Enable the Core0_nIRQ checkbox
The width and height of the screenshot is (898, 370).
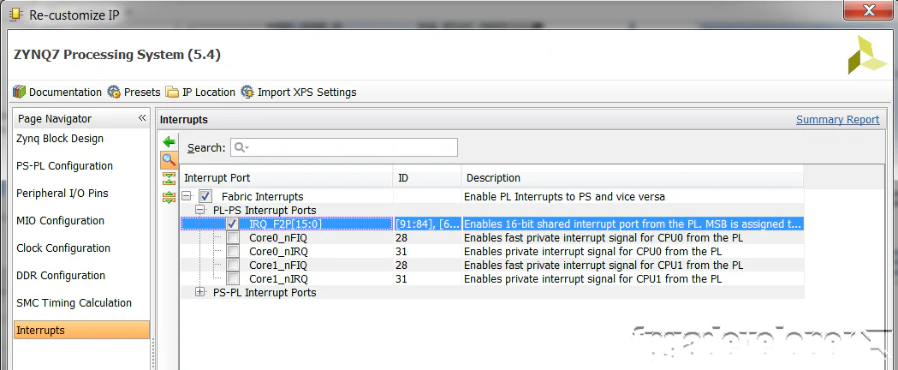233,252
